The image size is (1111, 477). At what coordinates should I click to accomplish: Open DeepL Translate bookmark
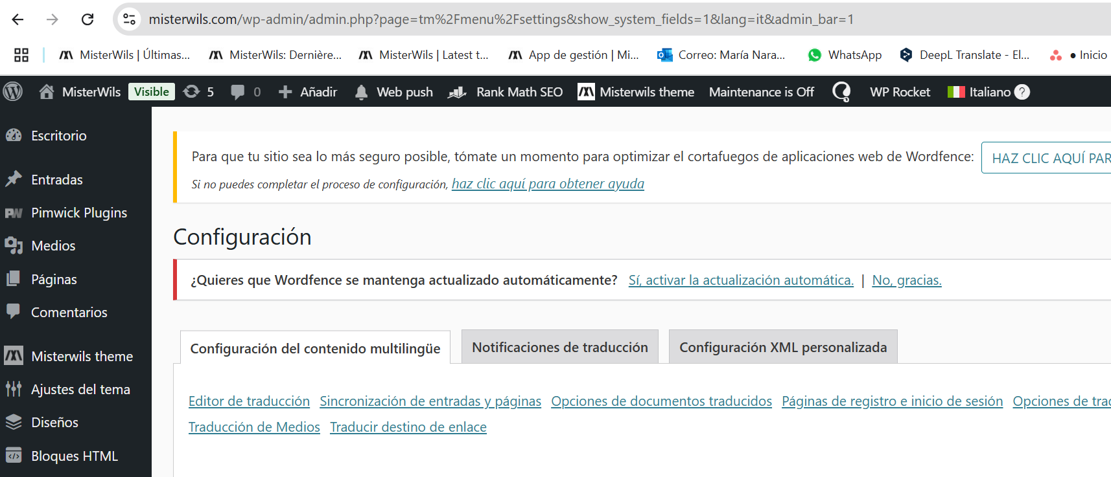point(965,55)
